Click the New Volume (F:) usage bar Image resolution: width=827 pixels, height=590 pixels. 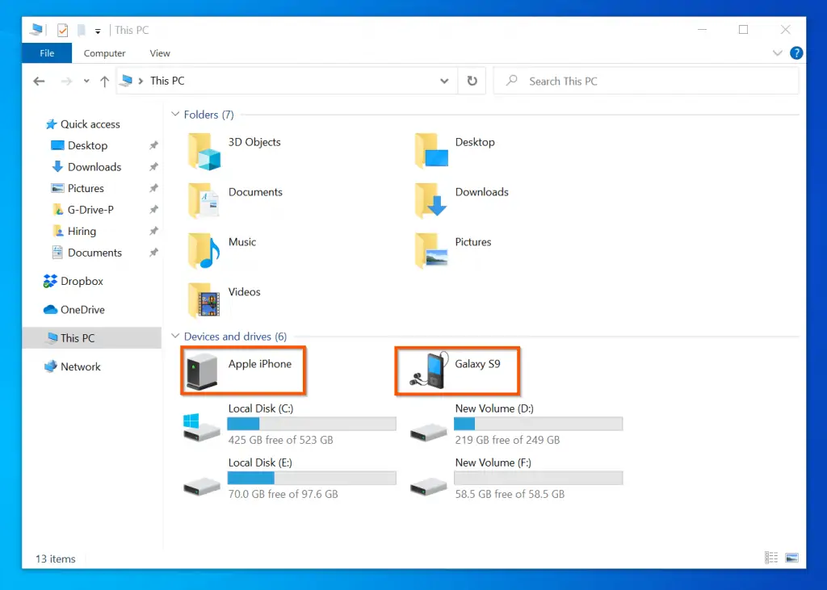539,478
